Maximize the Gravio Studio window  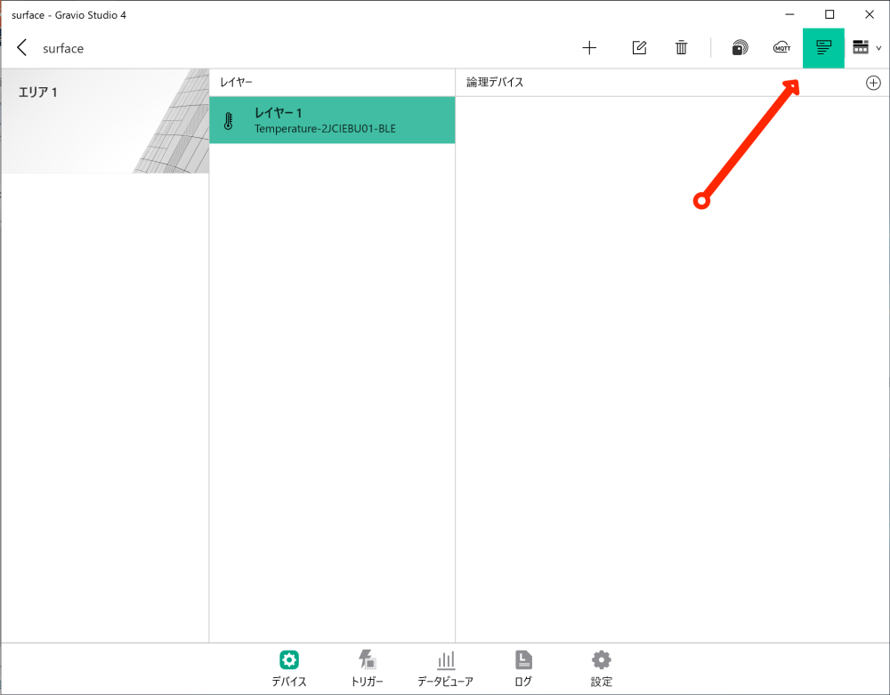[x=829, y=14]
